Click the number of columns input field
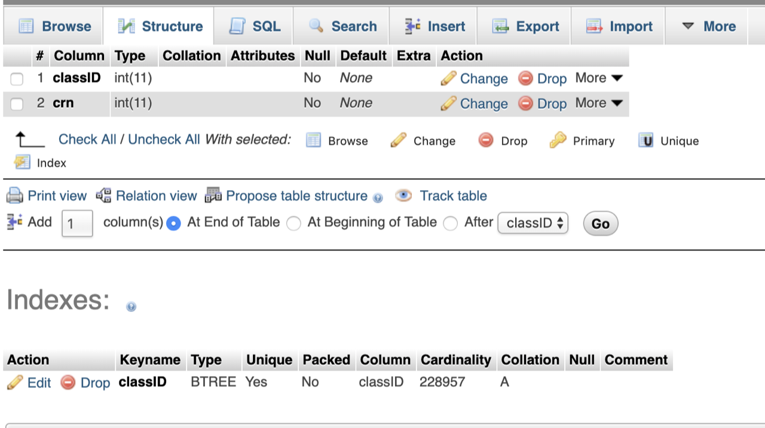Screen dimensions: 765x428 click(x=77, y=224)
